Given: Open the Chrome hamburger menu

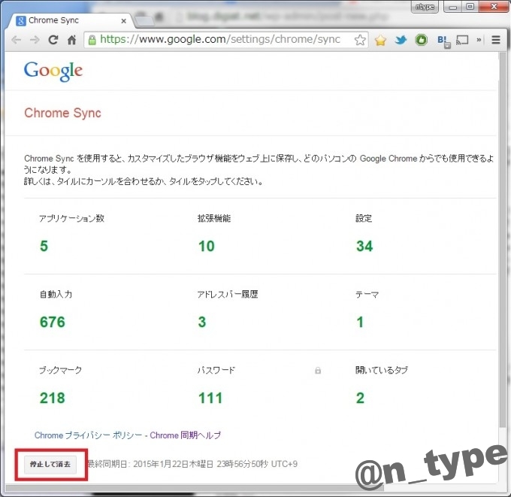Looking at the screenshot, I should point(496,40).
